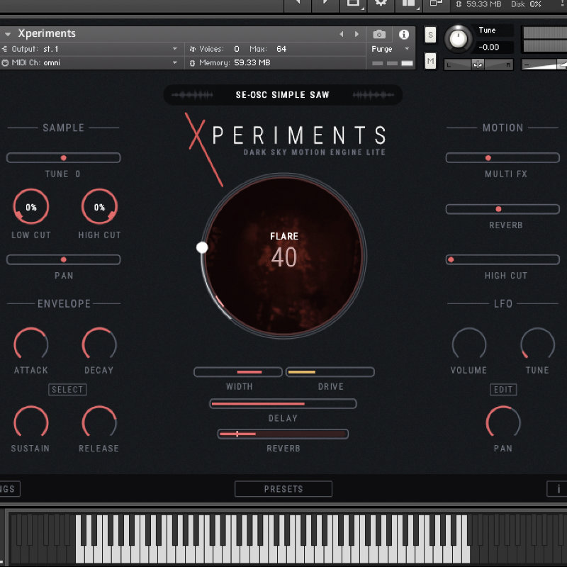Click the MIDI channel icon beside MIDI Ch
The height and width of the screenshot is (567, 567).
click(x=5, y=63)
